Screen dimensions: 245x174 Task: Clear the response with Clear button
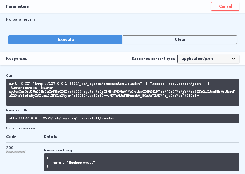[x=180, y=40]
